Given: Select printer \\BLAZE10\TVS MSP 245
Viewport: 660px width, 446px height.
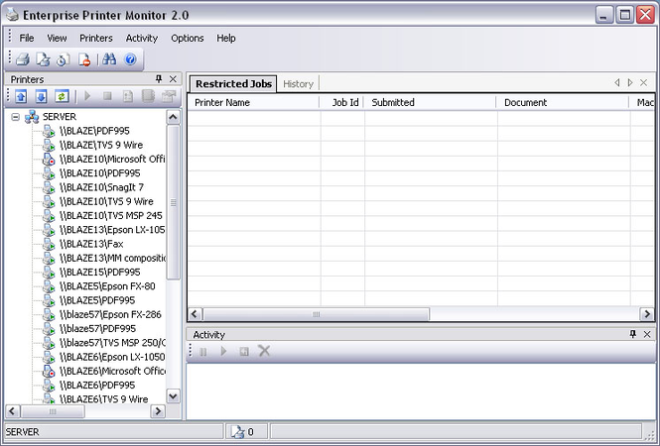Looking at the screenshot, I should (x=111, y=215).
